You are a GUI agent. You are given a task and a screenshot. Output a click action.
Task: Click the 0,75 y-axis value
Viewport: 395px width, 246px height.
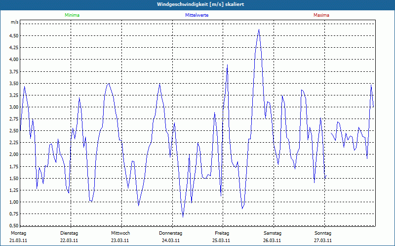tap(14, 214)
